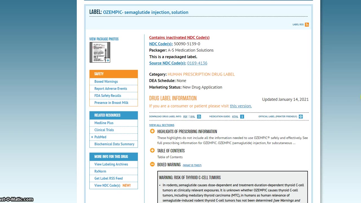Click the LABEL RSS text link
Screen dimensions: 361x203
click(x=298, y=25)
